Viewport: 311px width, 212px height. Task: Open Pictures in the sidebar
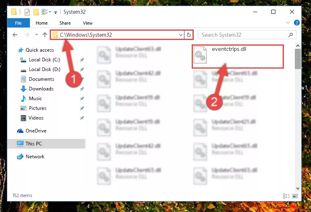pos(38,108)
